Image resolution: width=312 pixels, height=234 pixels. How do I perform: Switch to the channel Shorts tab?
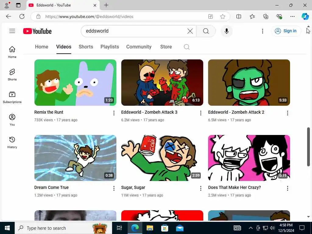pyautogui.click(x=86, y=47)
